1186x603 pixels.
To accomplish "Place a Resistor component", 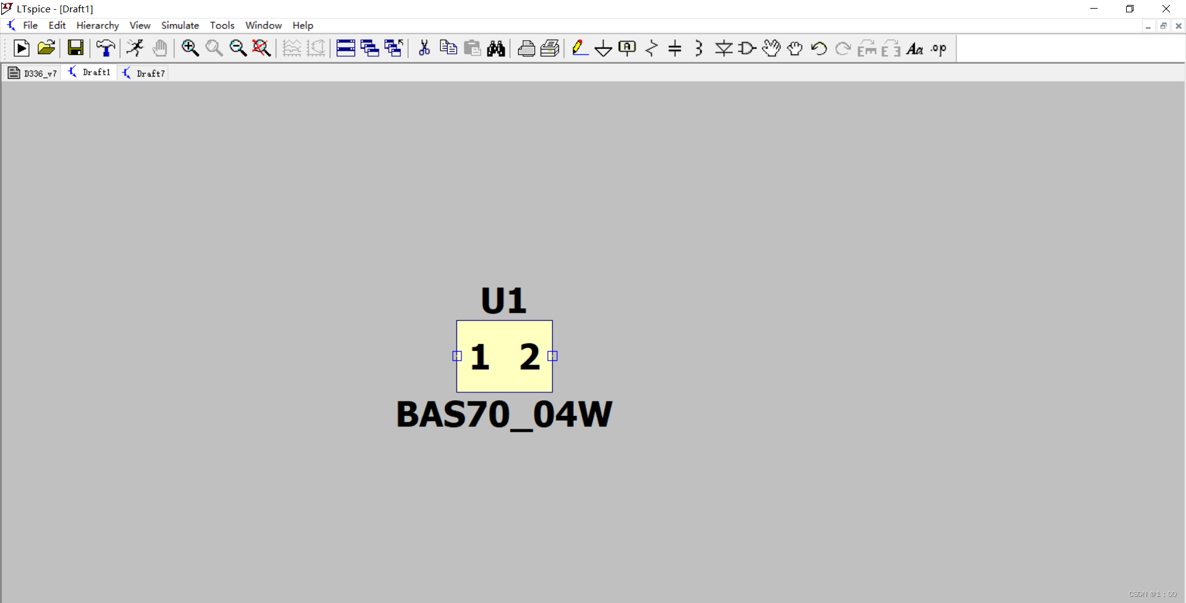I will coord(652,48).
